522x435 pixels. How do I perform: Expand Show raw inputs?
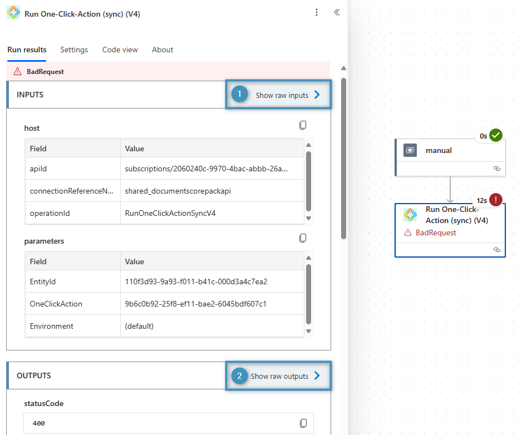288,95
